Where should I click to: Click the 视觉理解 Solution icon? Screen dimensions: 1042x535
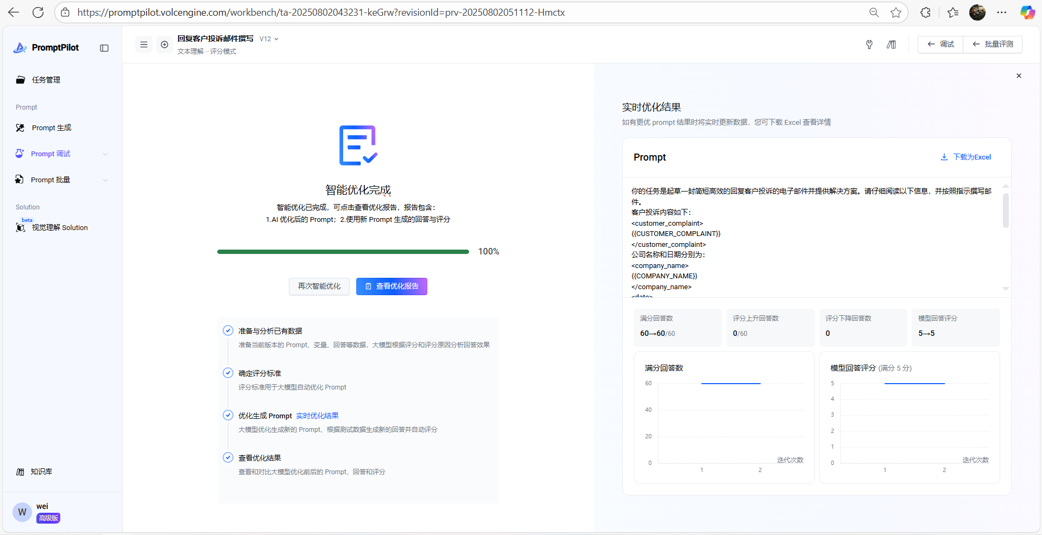(21, 227)
